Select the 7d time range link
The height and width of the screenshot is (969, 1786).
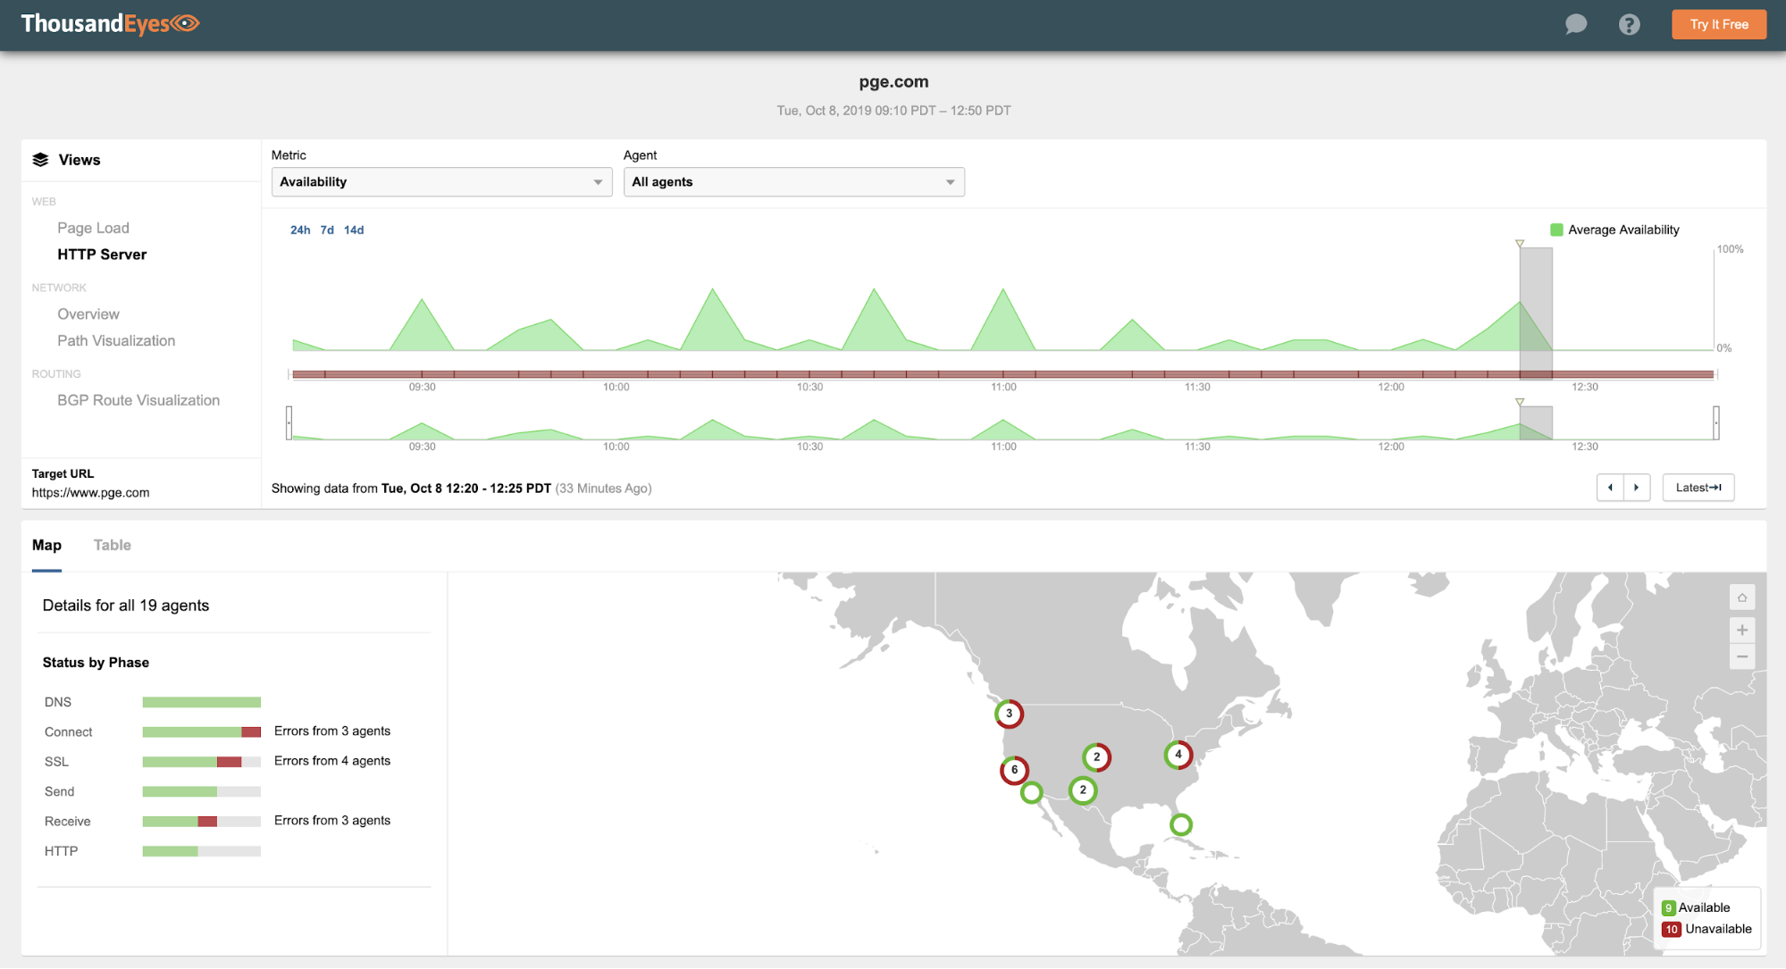327,230
